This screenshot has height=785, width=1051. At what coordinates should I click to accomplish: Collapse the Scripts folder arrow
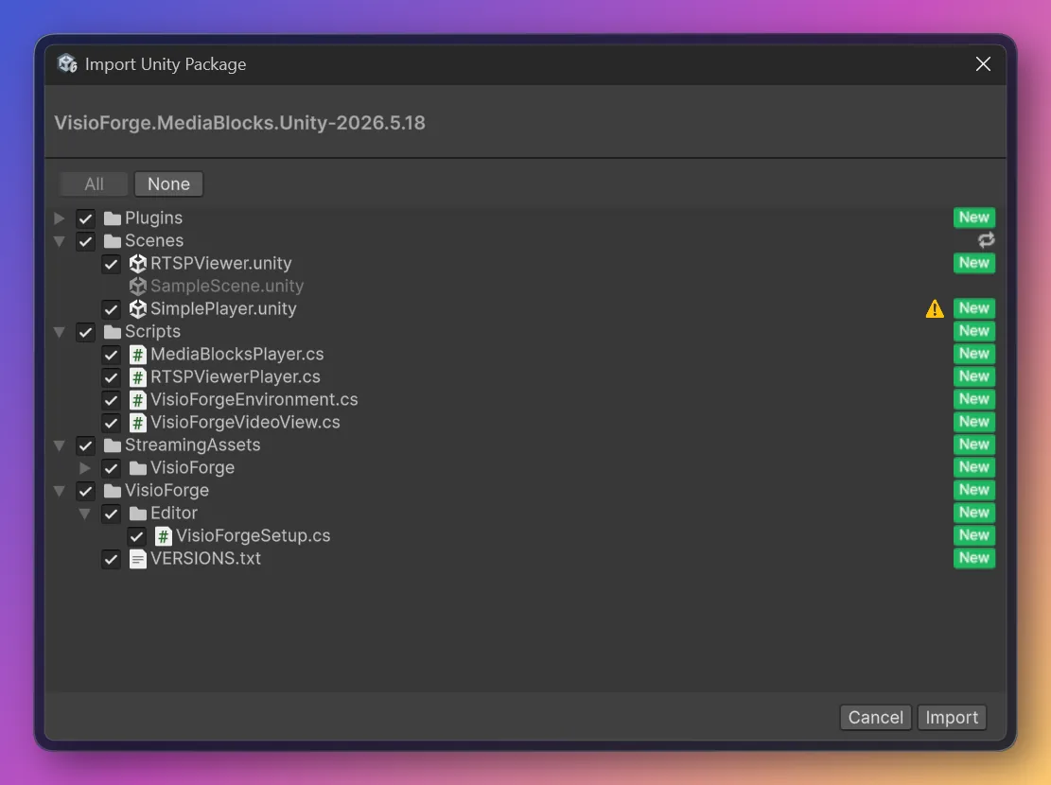pos(59,331)
